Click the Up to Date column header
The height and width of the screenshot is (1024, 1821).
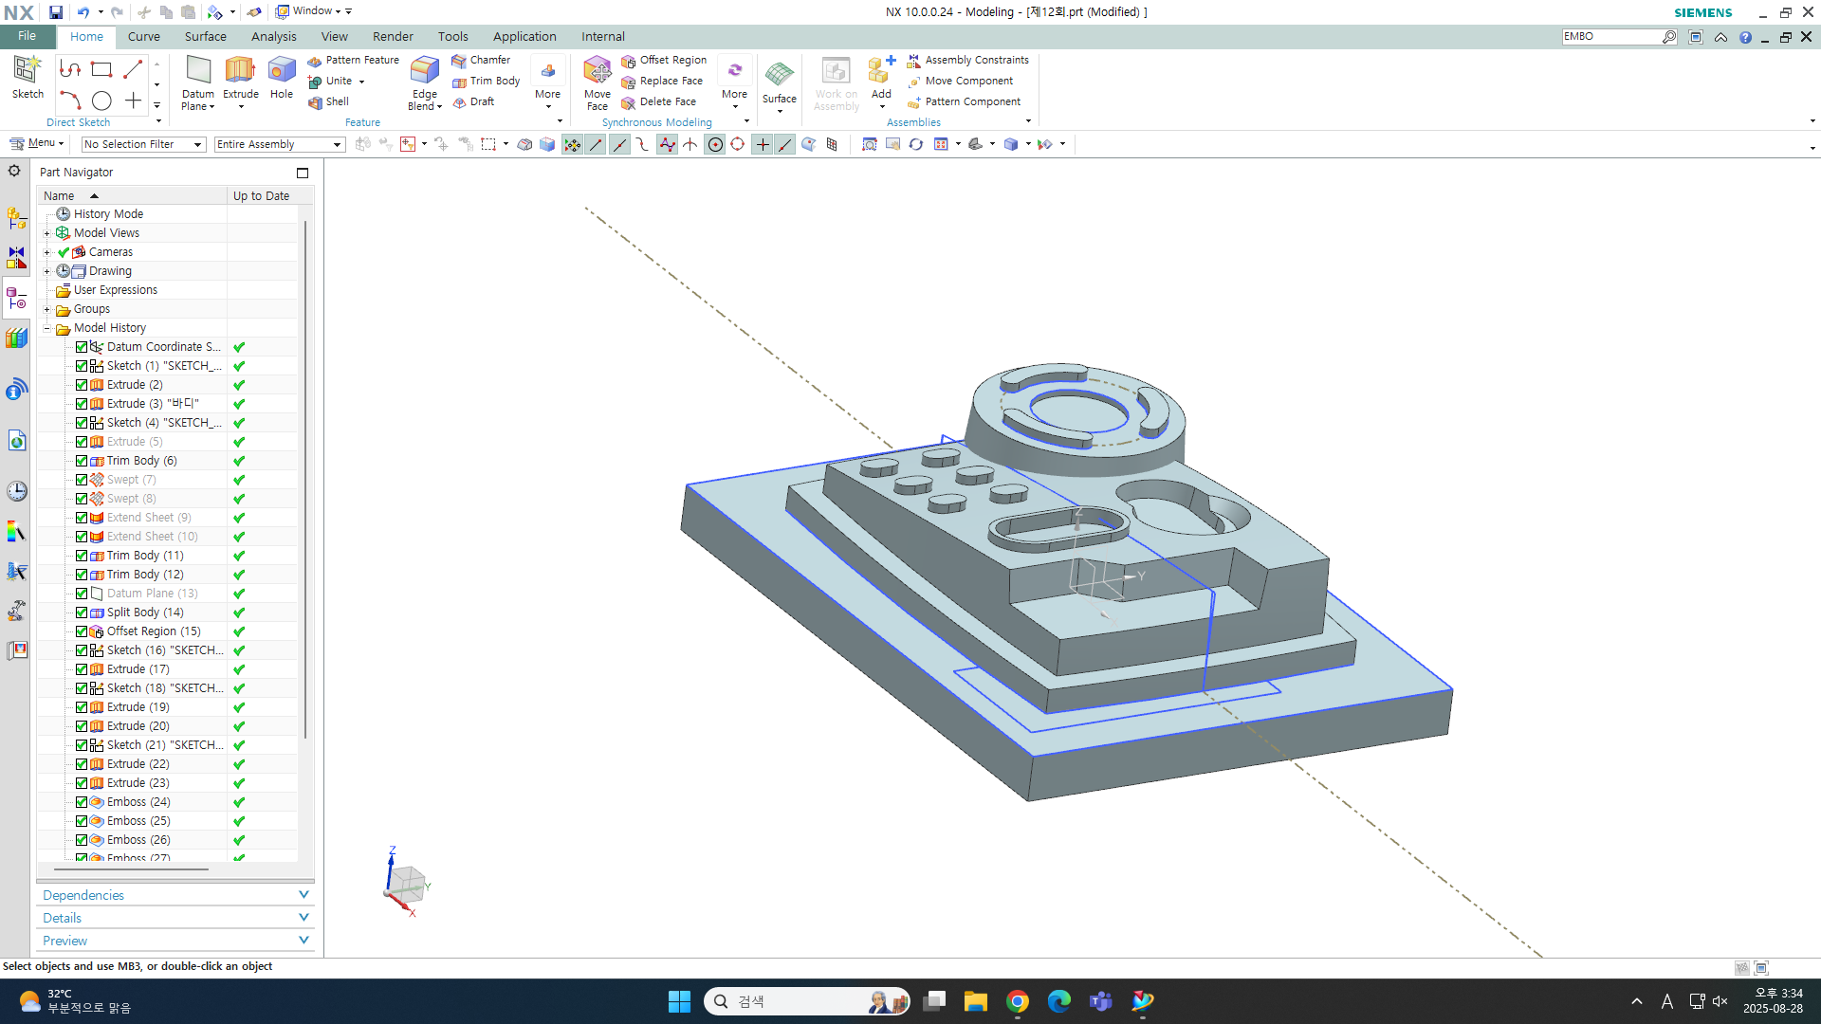click(262, 195)
